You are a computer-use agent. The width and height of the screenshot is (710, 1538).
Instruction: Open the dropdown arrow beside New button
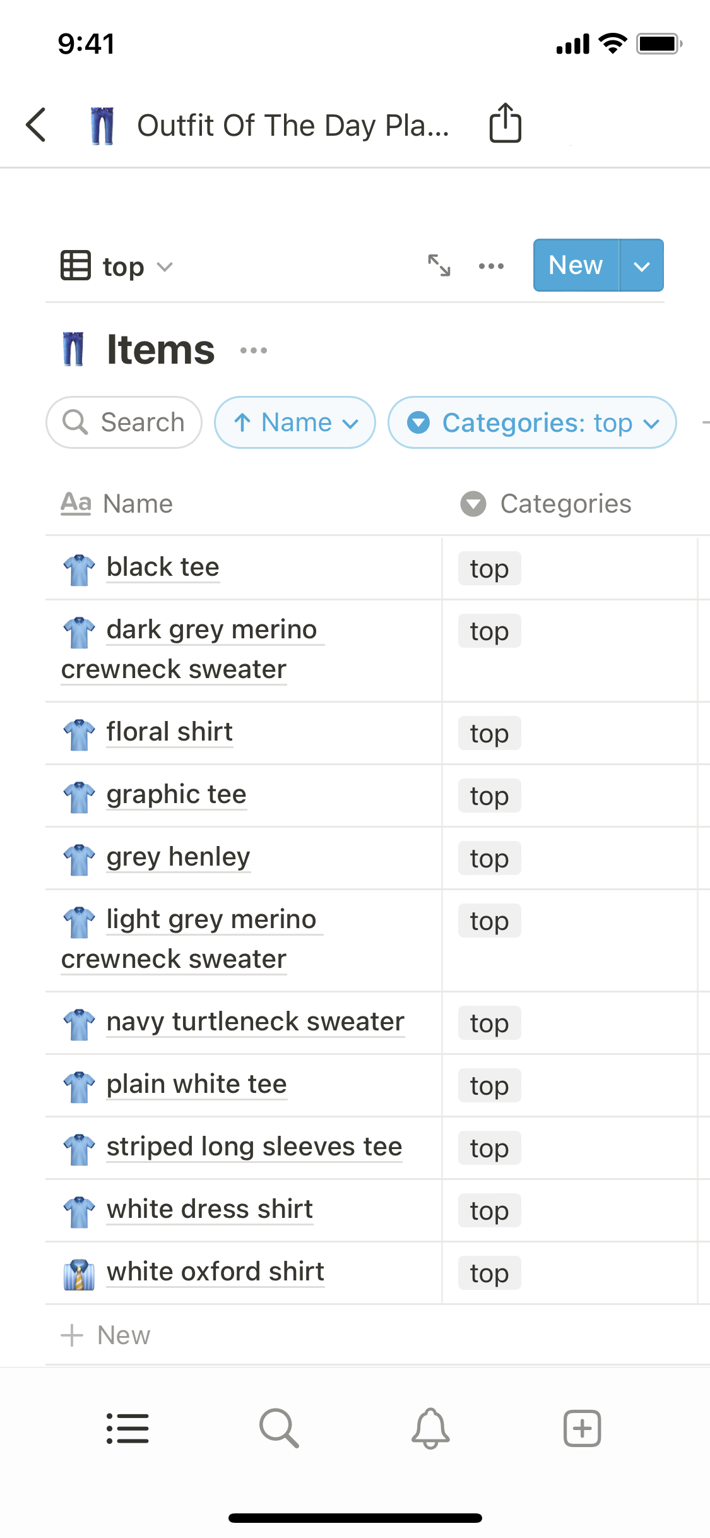click(641, 266)
